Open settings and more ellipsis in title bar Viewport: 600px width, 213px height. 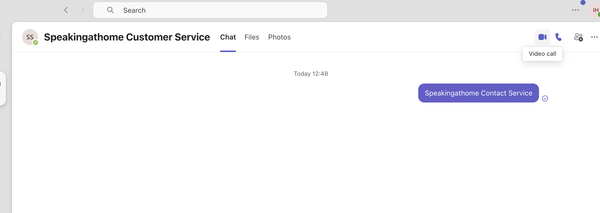[575, 10]
